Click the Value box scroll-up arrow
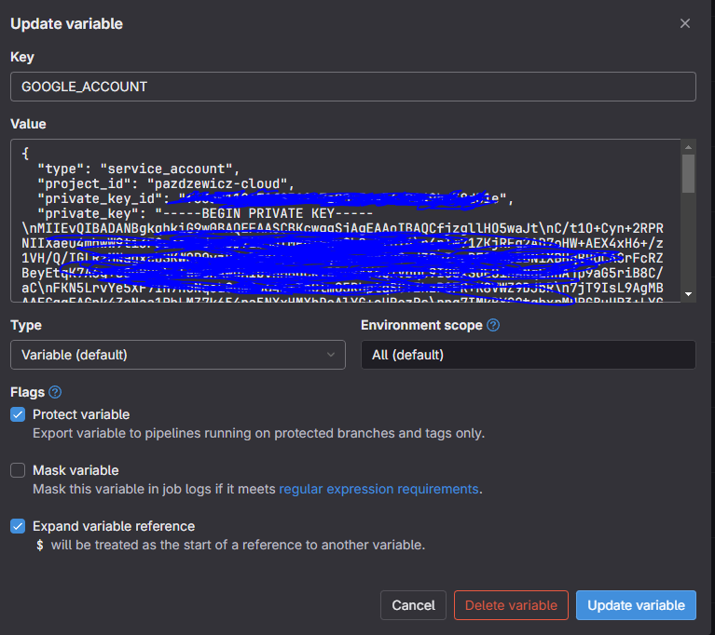Screen dimensions: 715x635 [688, 147]
